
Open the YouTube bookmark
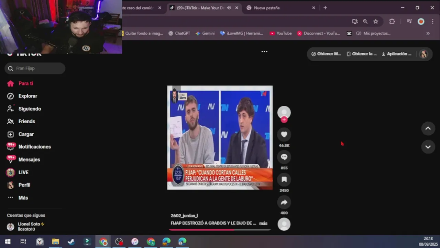280,33
